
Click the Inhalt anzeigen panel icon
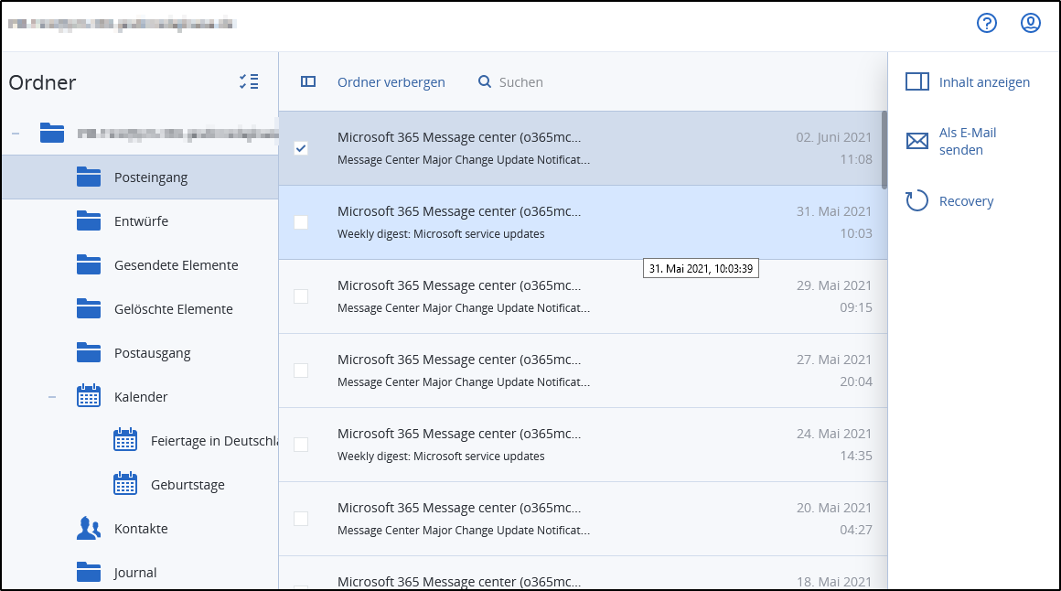916,82
